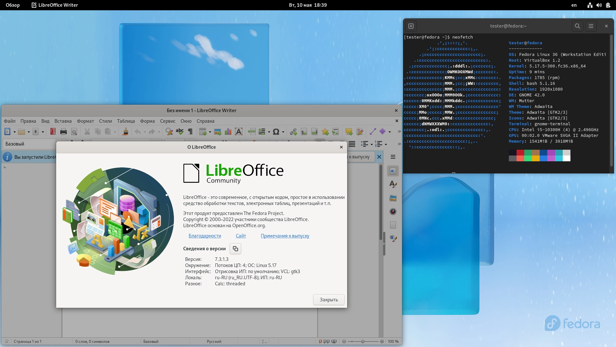Open Обзор activities overview

(x=13, y=5)
